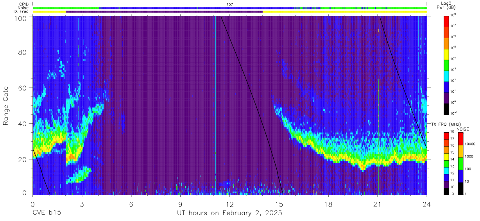The width and height of the screenshot is (480, 221).
Task: Click the '1000' label on the NOISE legend
Action: 470,157
